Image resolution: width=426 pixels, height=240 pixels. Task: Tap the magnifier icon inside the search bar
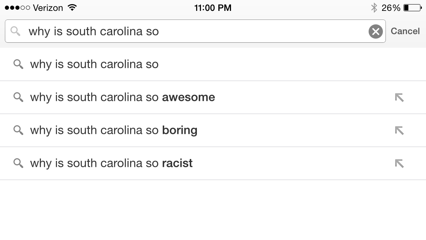(x=15, y=31)
